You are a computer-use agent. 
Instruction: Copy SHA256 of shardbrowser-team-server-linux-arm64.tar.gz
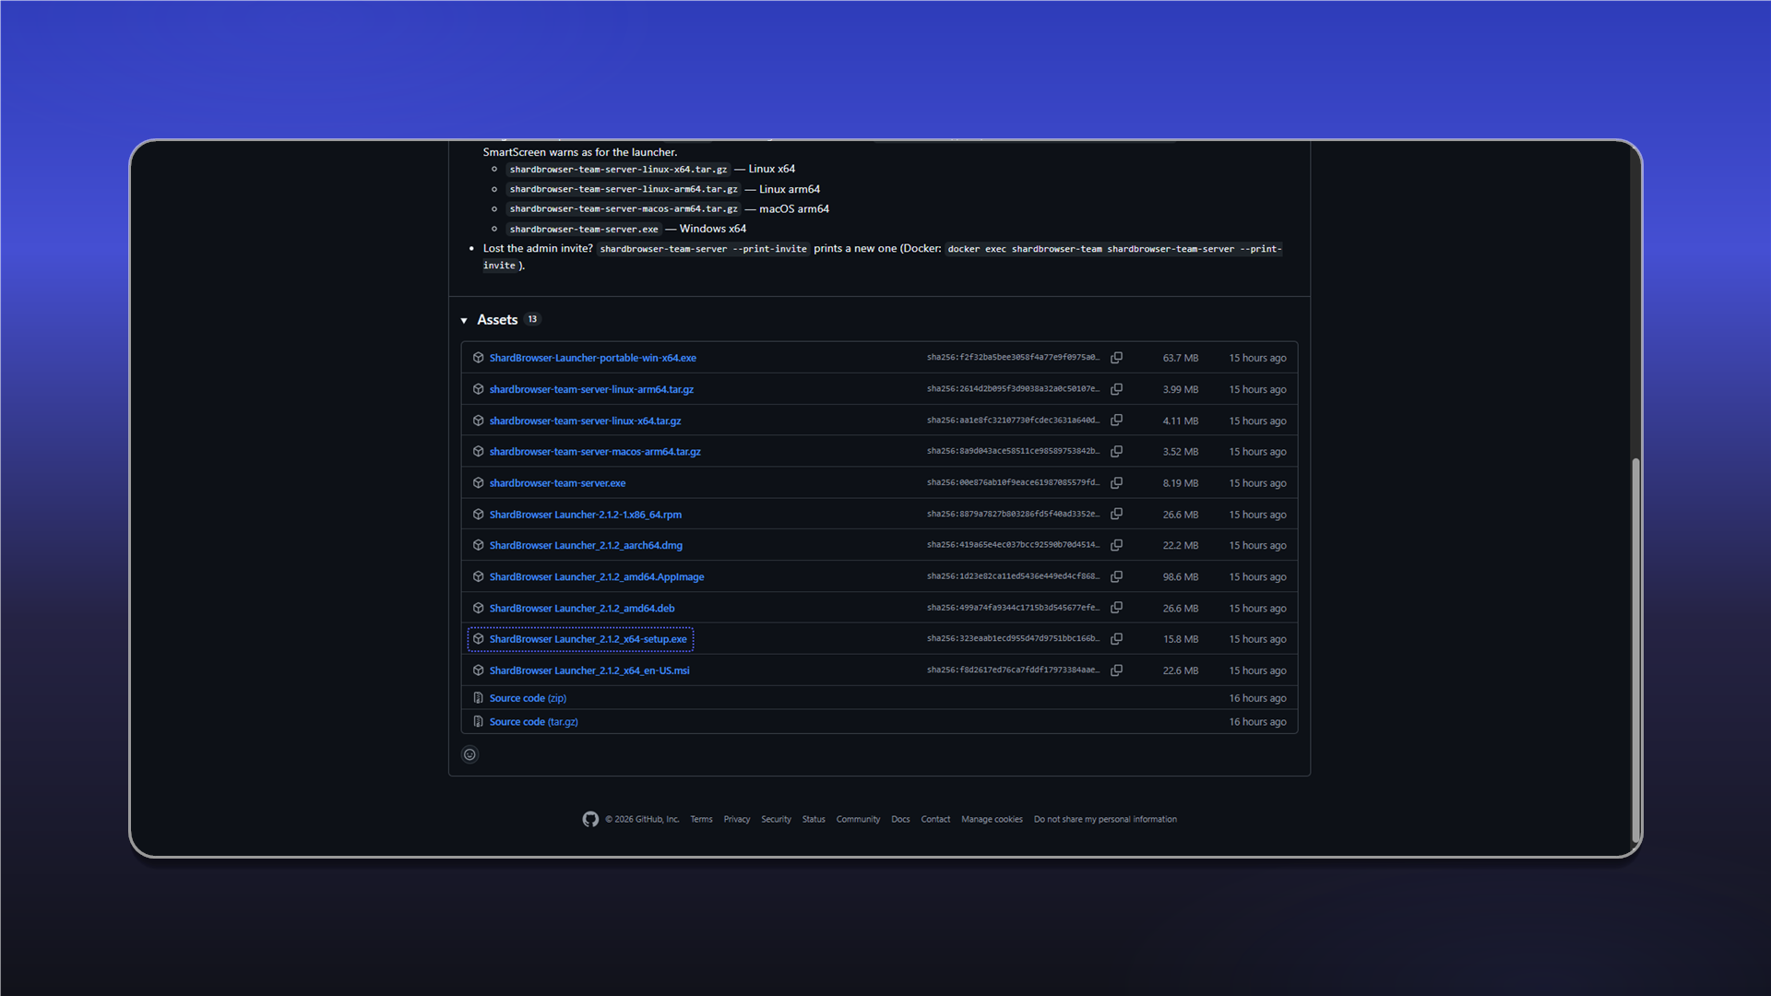1116,389
